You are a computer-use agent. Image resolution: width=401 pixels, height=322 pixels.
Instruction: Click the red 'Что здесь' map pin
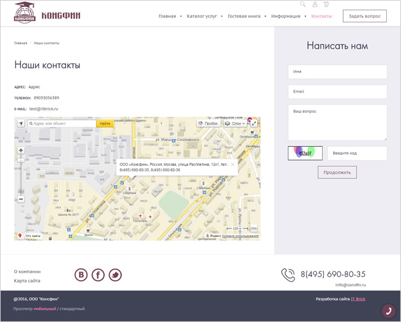(20, 236)
